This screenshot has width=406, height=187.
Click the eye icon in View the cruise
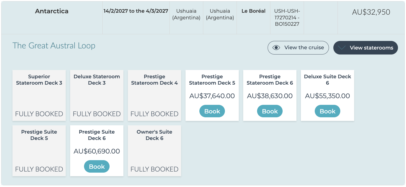coord(276,48)
